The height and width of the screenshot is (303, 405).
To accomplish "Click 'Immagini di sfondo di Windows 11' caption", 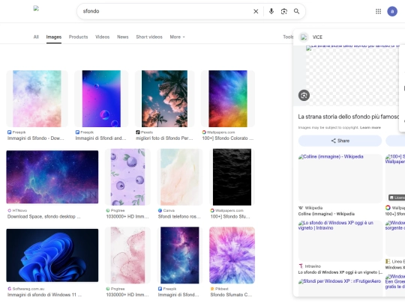I will pyautogui.click(x=44, y=295).
